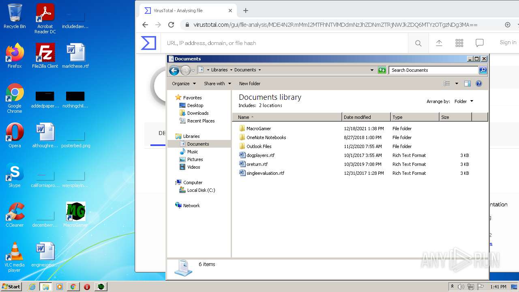Launch the FileZilla Client desktop icon
Viewport: 519px width, 292px height.
tap(45, 56)
